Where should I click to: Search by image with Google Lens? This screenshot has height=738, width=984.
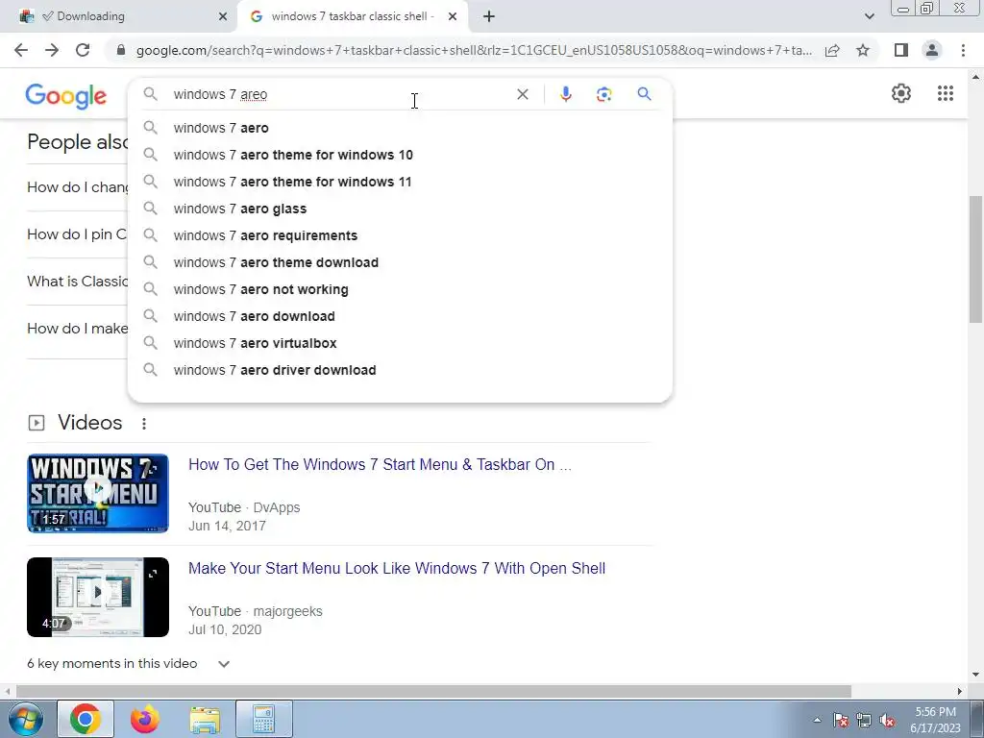(603, 94)
